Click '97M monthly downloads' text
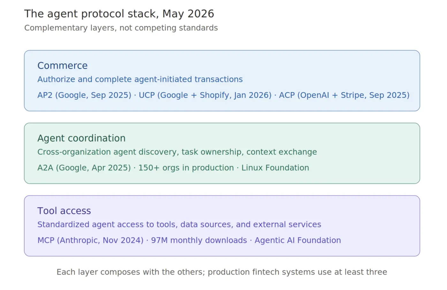The image size is (447, 290). pyautogui.click(x=199, y=241)
